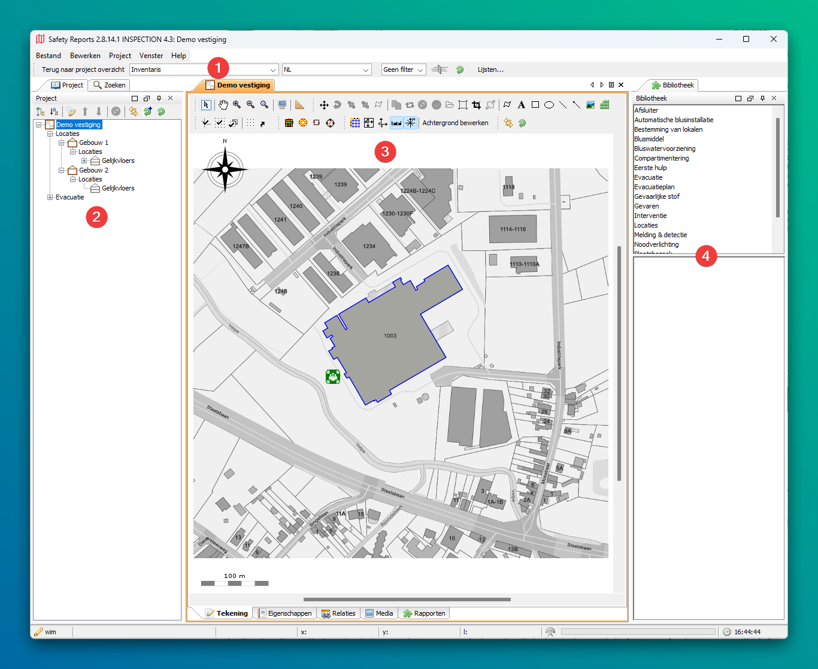
Task: Select the hand pan tool
Action: pos(223,105)
